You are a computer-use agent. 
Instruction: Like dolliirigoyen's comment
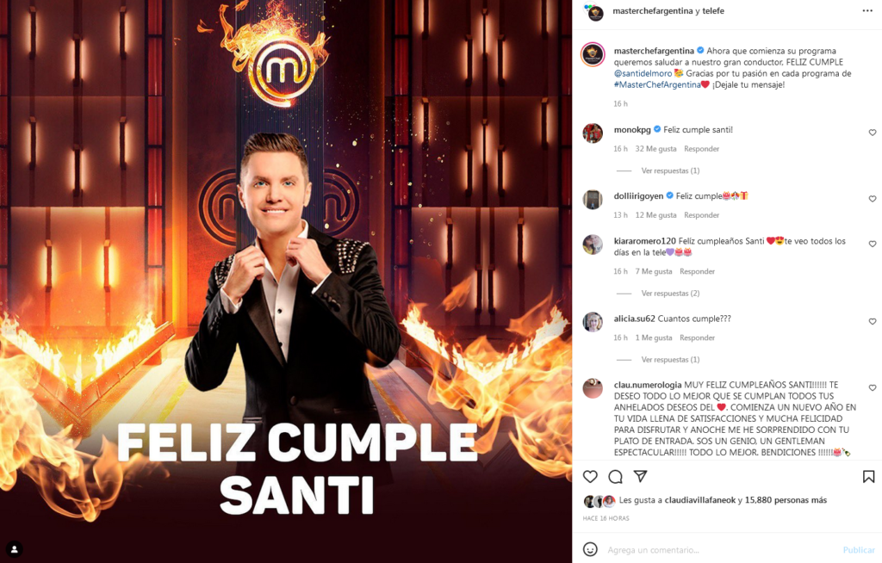[x=873, y=199]
